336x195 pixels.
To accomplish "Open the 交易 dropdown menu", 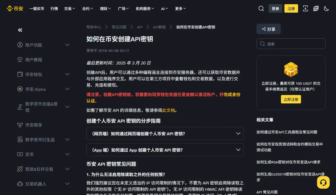I will 70,9.
